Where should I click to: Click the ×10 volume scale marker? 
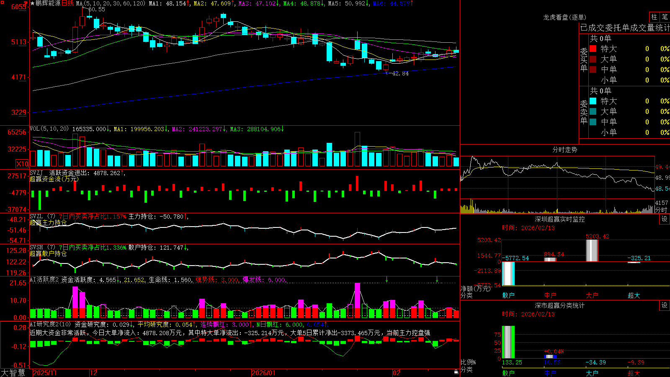click(x=22, y=164)
